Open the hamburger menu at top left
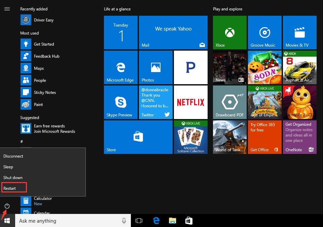 pos(7,9)
